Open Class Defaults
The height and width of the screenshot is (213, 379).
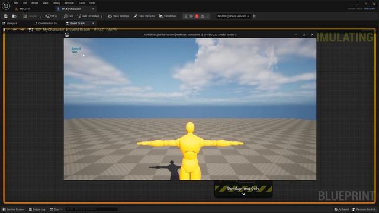144,16
